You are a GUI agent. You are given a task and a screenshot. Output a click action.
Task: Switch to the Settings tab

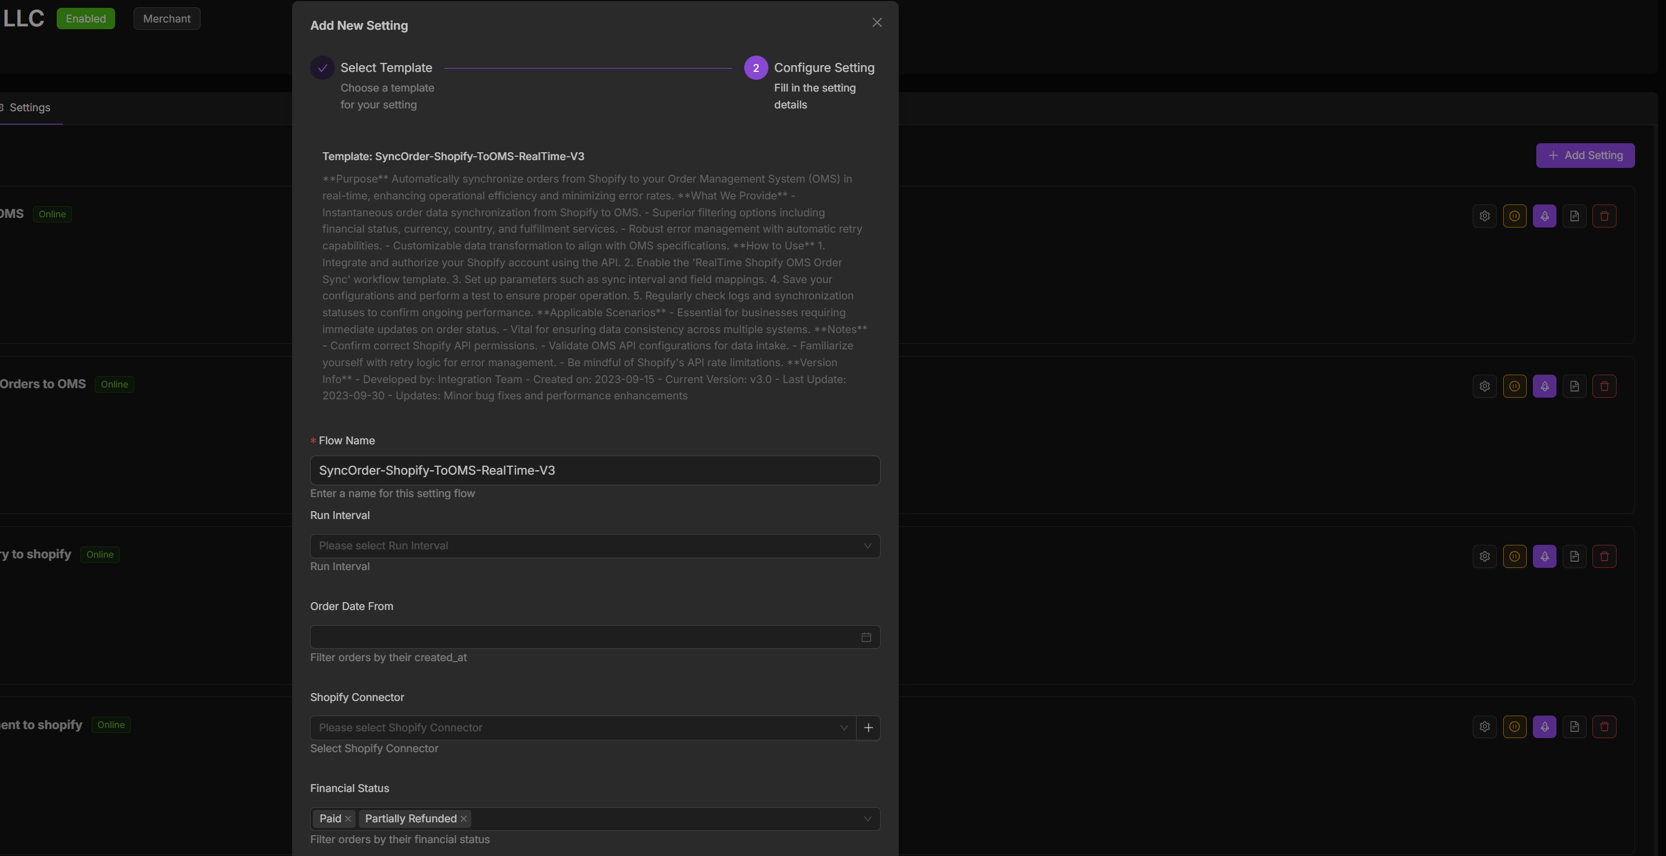[29, 107]
